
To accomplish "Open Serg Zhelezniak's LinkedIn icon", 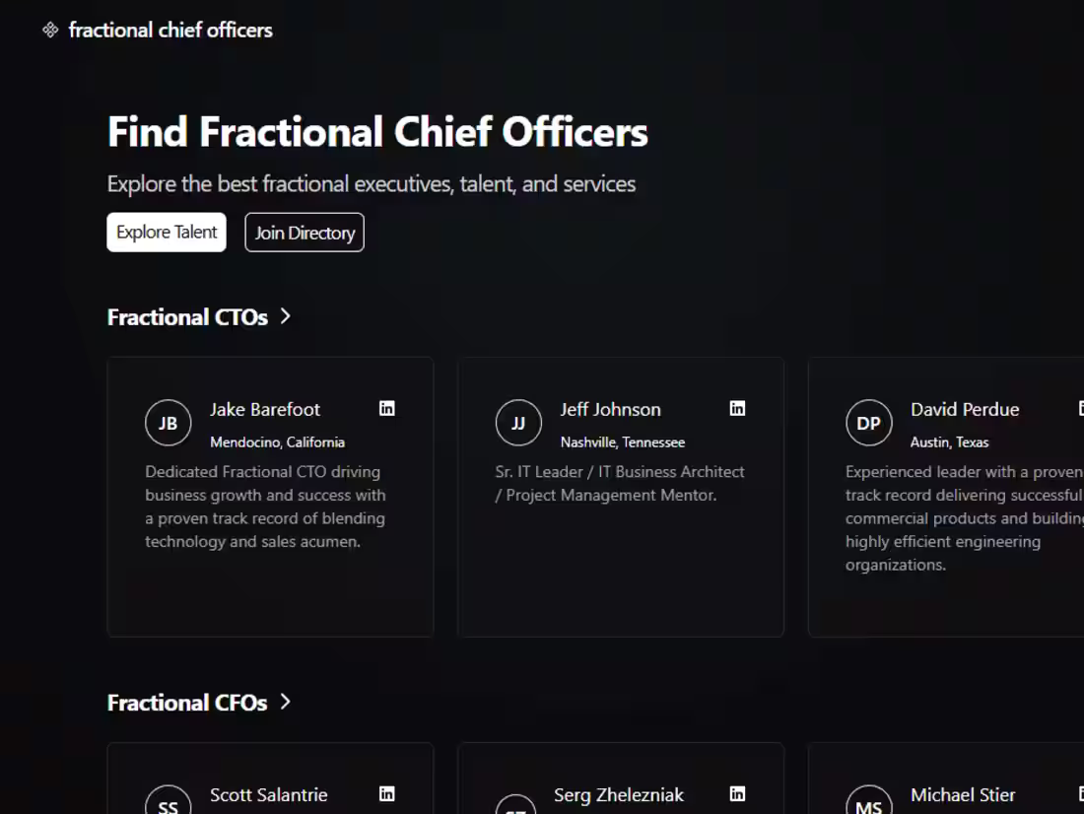I will tap(737, 793).
